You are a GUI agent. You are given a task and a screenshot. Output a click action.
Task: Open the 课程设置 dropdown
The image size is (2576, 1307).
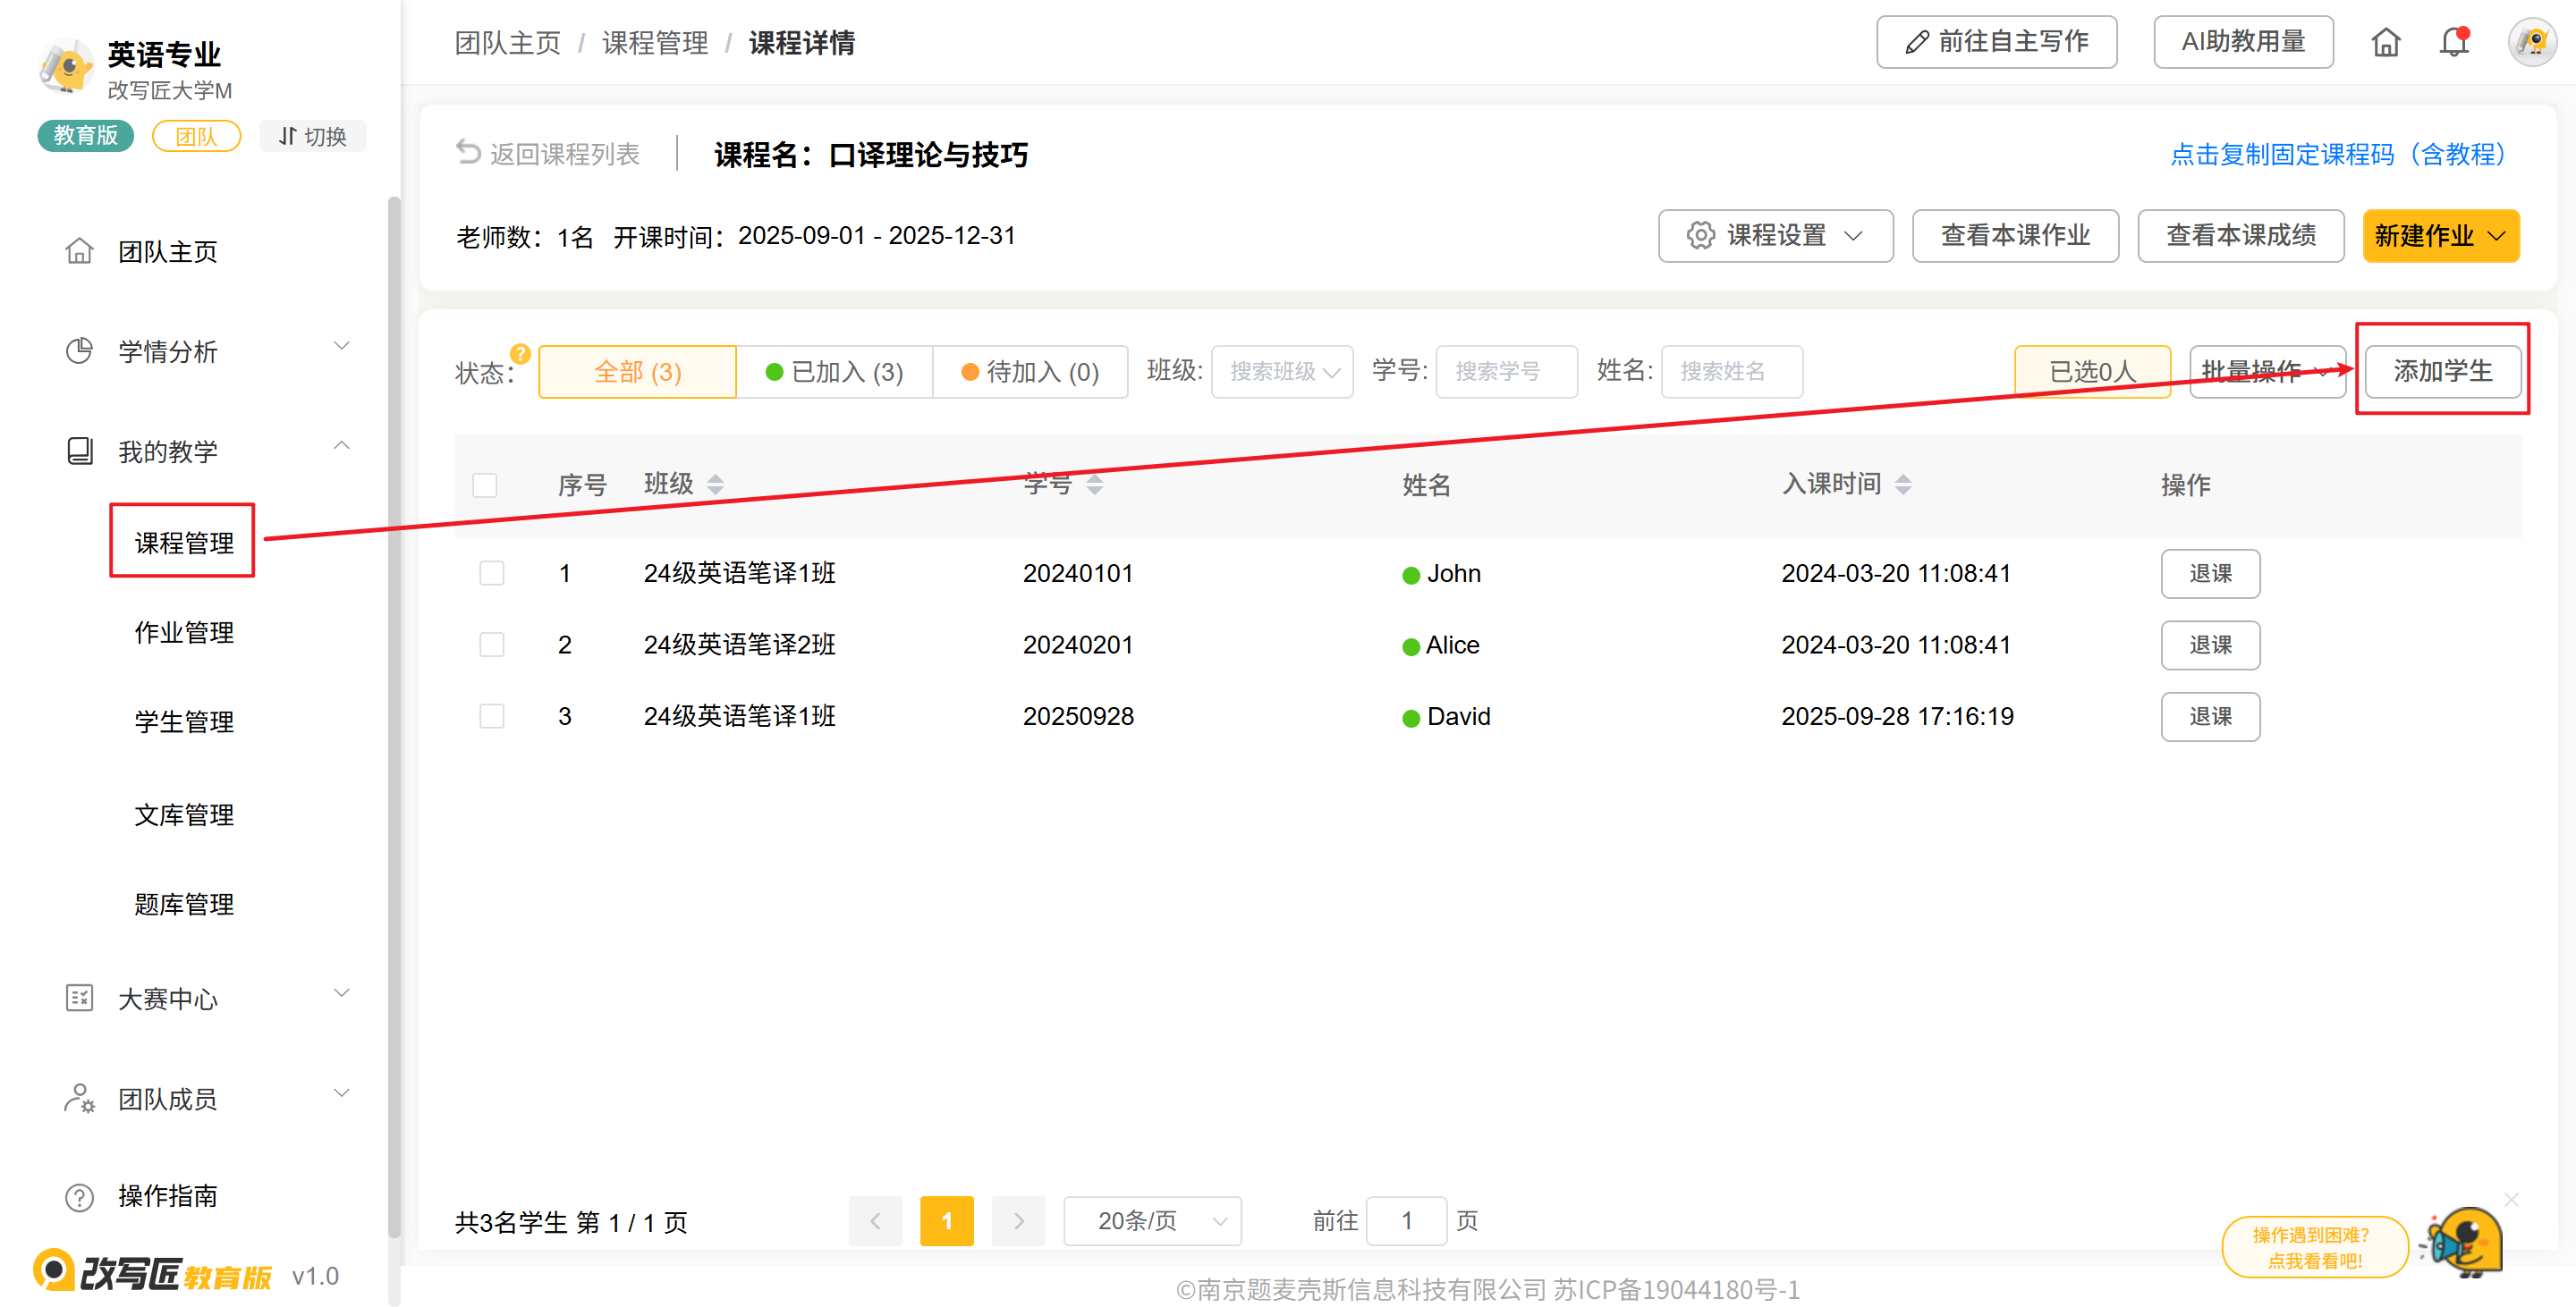click(1775, 236)
